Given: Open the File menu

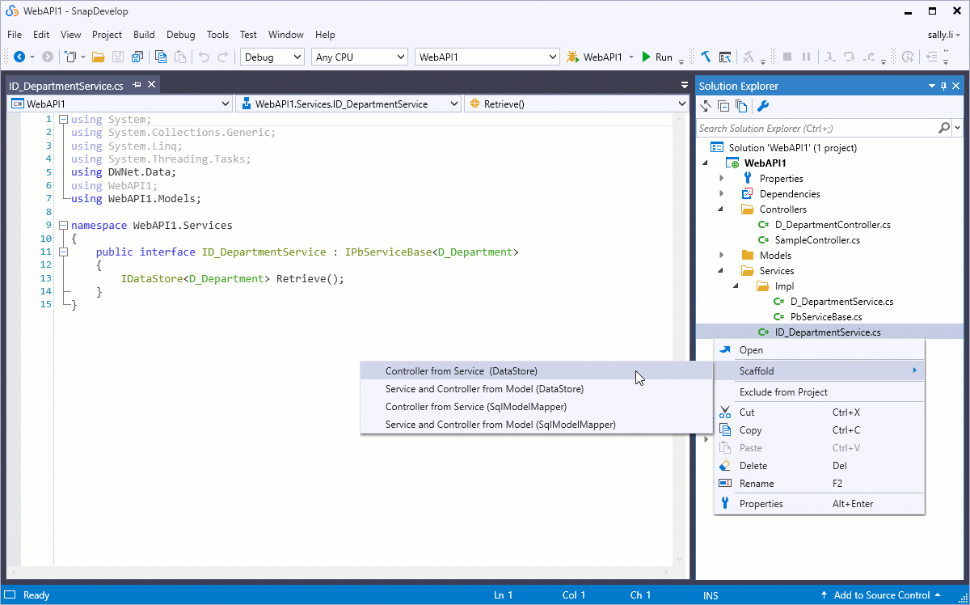Looking at the screenshot, I should point(15,35).
